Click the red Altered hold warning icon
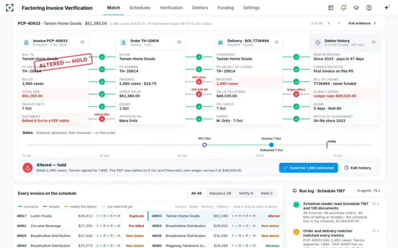398x248 pixels. click(28, 168)
